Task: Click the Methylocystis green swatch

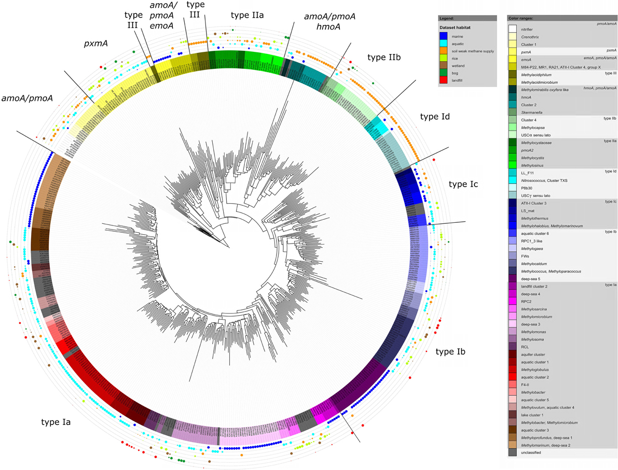Action: (512, 158)
